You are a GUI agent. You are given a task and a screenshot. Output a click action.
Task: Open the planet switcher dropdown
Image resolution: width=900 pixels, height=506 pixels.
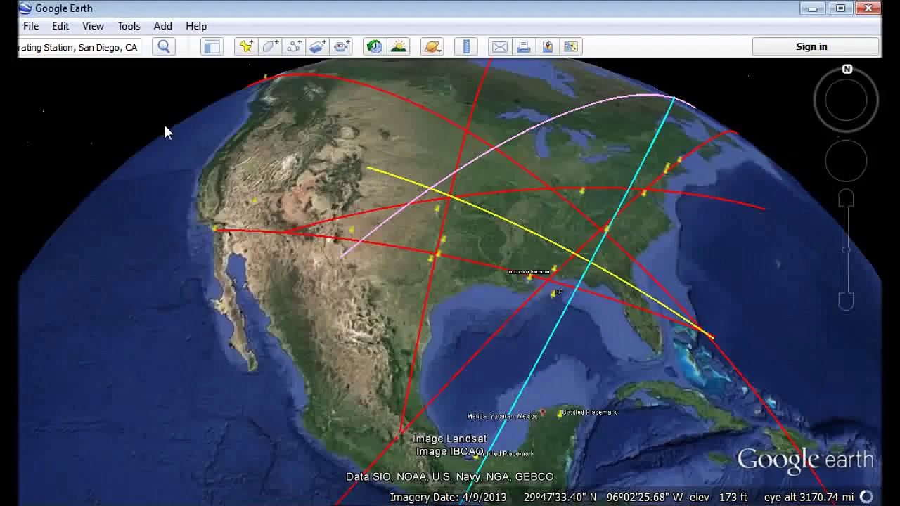tap(432, 47)
